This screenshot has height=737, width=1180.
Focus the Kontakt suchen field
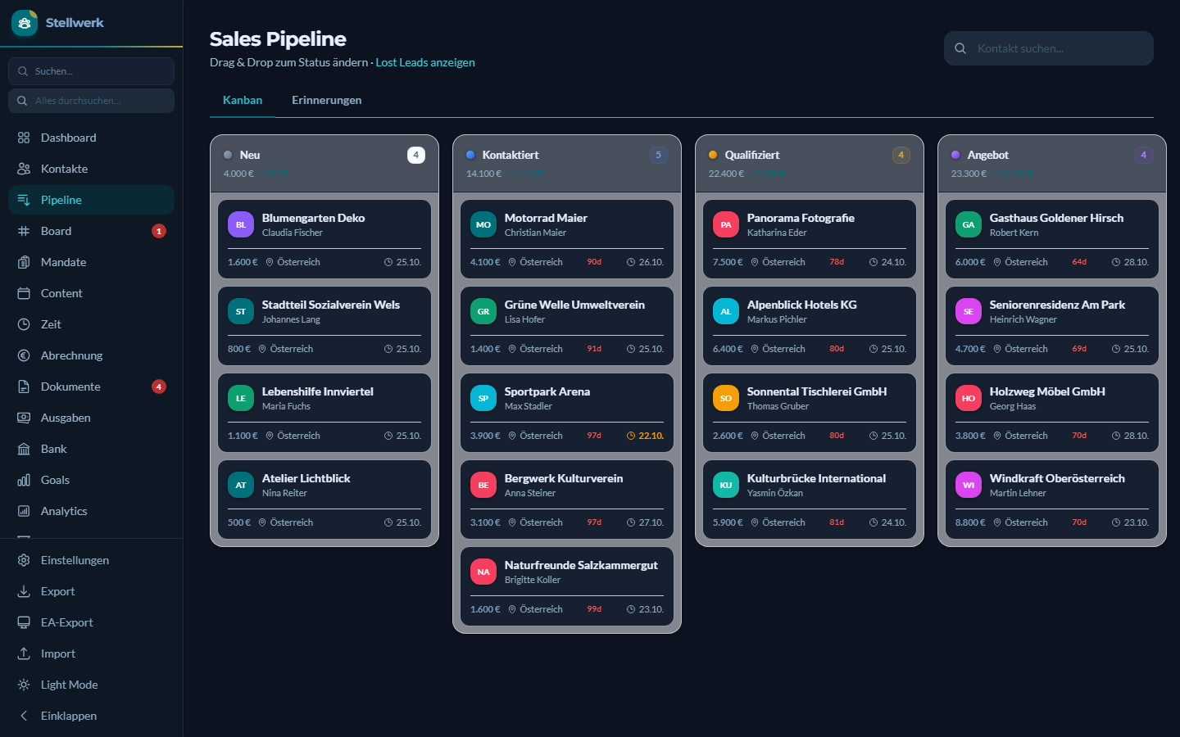1049,48
